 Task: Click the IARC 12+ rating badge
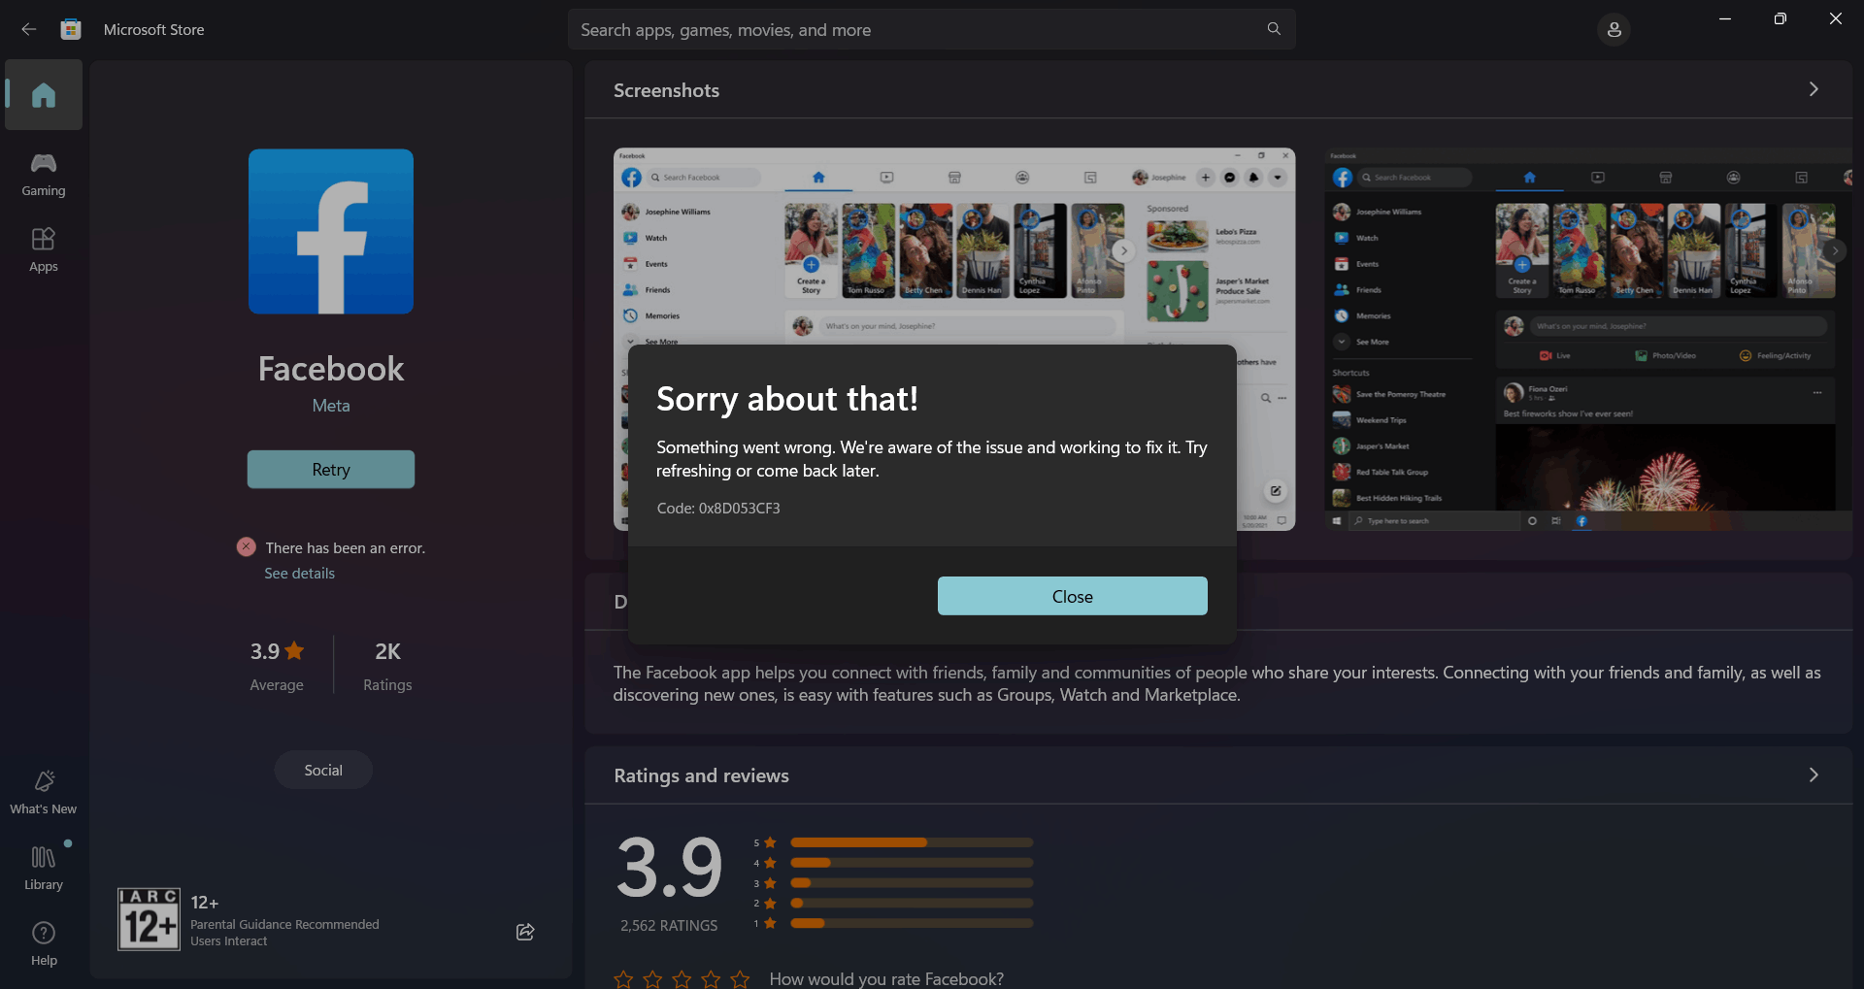point(149,919)
